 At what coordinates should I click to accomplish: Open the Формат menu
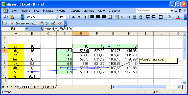coord(62,11)
